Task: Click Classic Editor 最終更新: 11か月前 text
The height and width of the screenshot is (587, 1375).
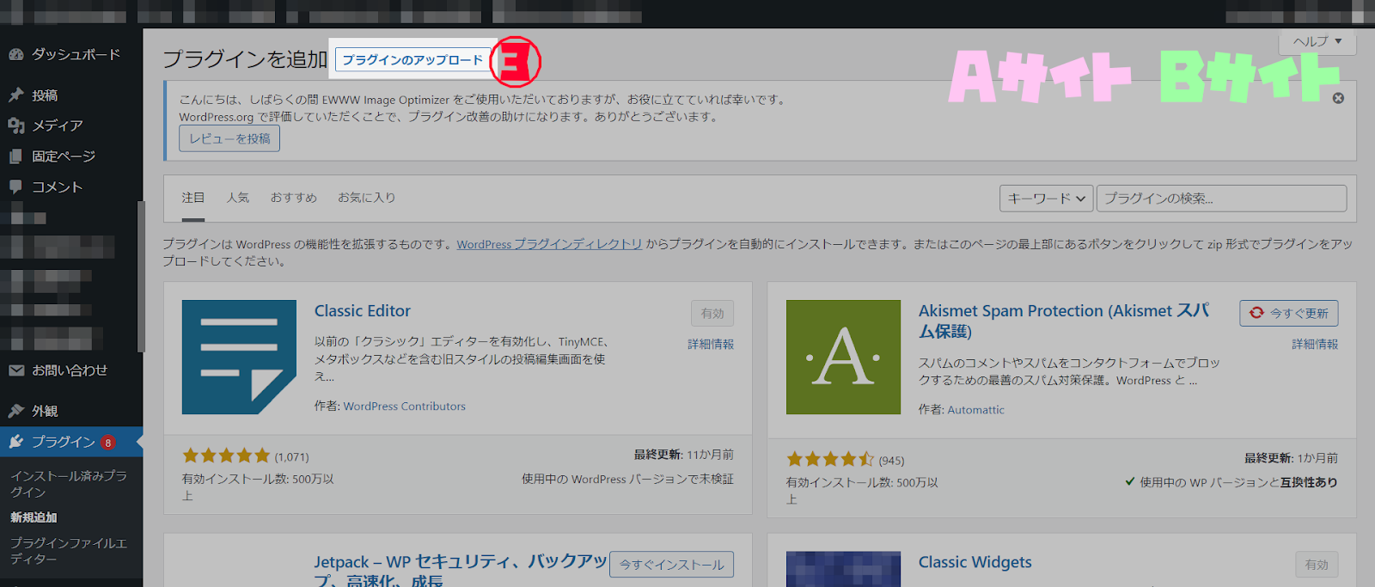Action: click(x=684, y=455)
